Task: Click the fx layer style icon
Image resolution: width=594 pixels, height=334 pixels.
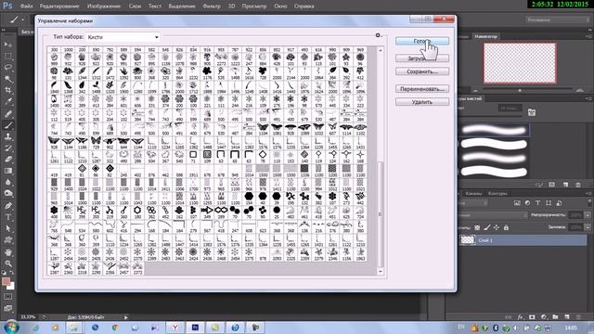Action: click(521, 317)
